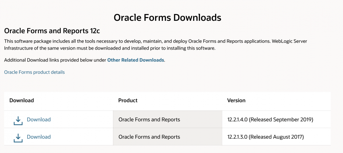Click the Version column header
Screen dimensions: 343x153
pyautogui.click(x=236, y=100)
